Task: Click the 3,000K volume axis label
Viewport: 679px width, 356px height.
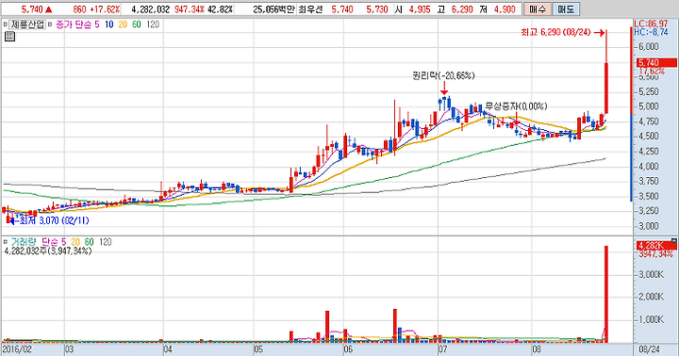Action: pyautogui.click(x=651, y=274)
